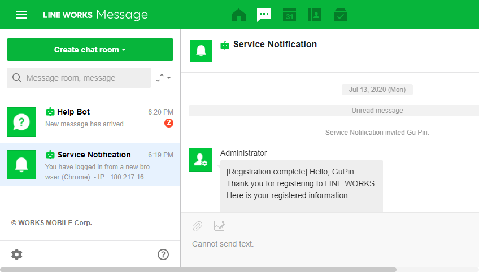Click the LINE WORKS Message logo
Viewport: 479px width, 272px height.
(95, 15)
